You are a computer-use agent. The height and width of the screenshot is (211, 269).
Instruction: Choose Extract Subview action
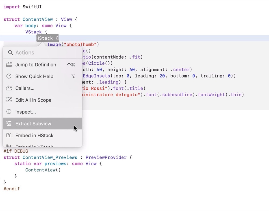pyautogui.click(x=43, y=124)
